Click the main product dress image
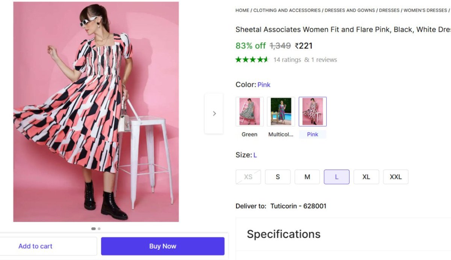 click(x=96, y=112)
